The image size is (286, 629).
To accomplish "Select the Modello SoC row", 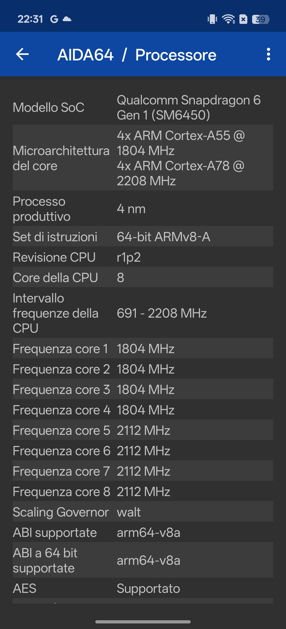I will [x=143, y=107].
